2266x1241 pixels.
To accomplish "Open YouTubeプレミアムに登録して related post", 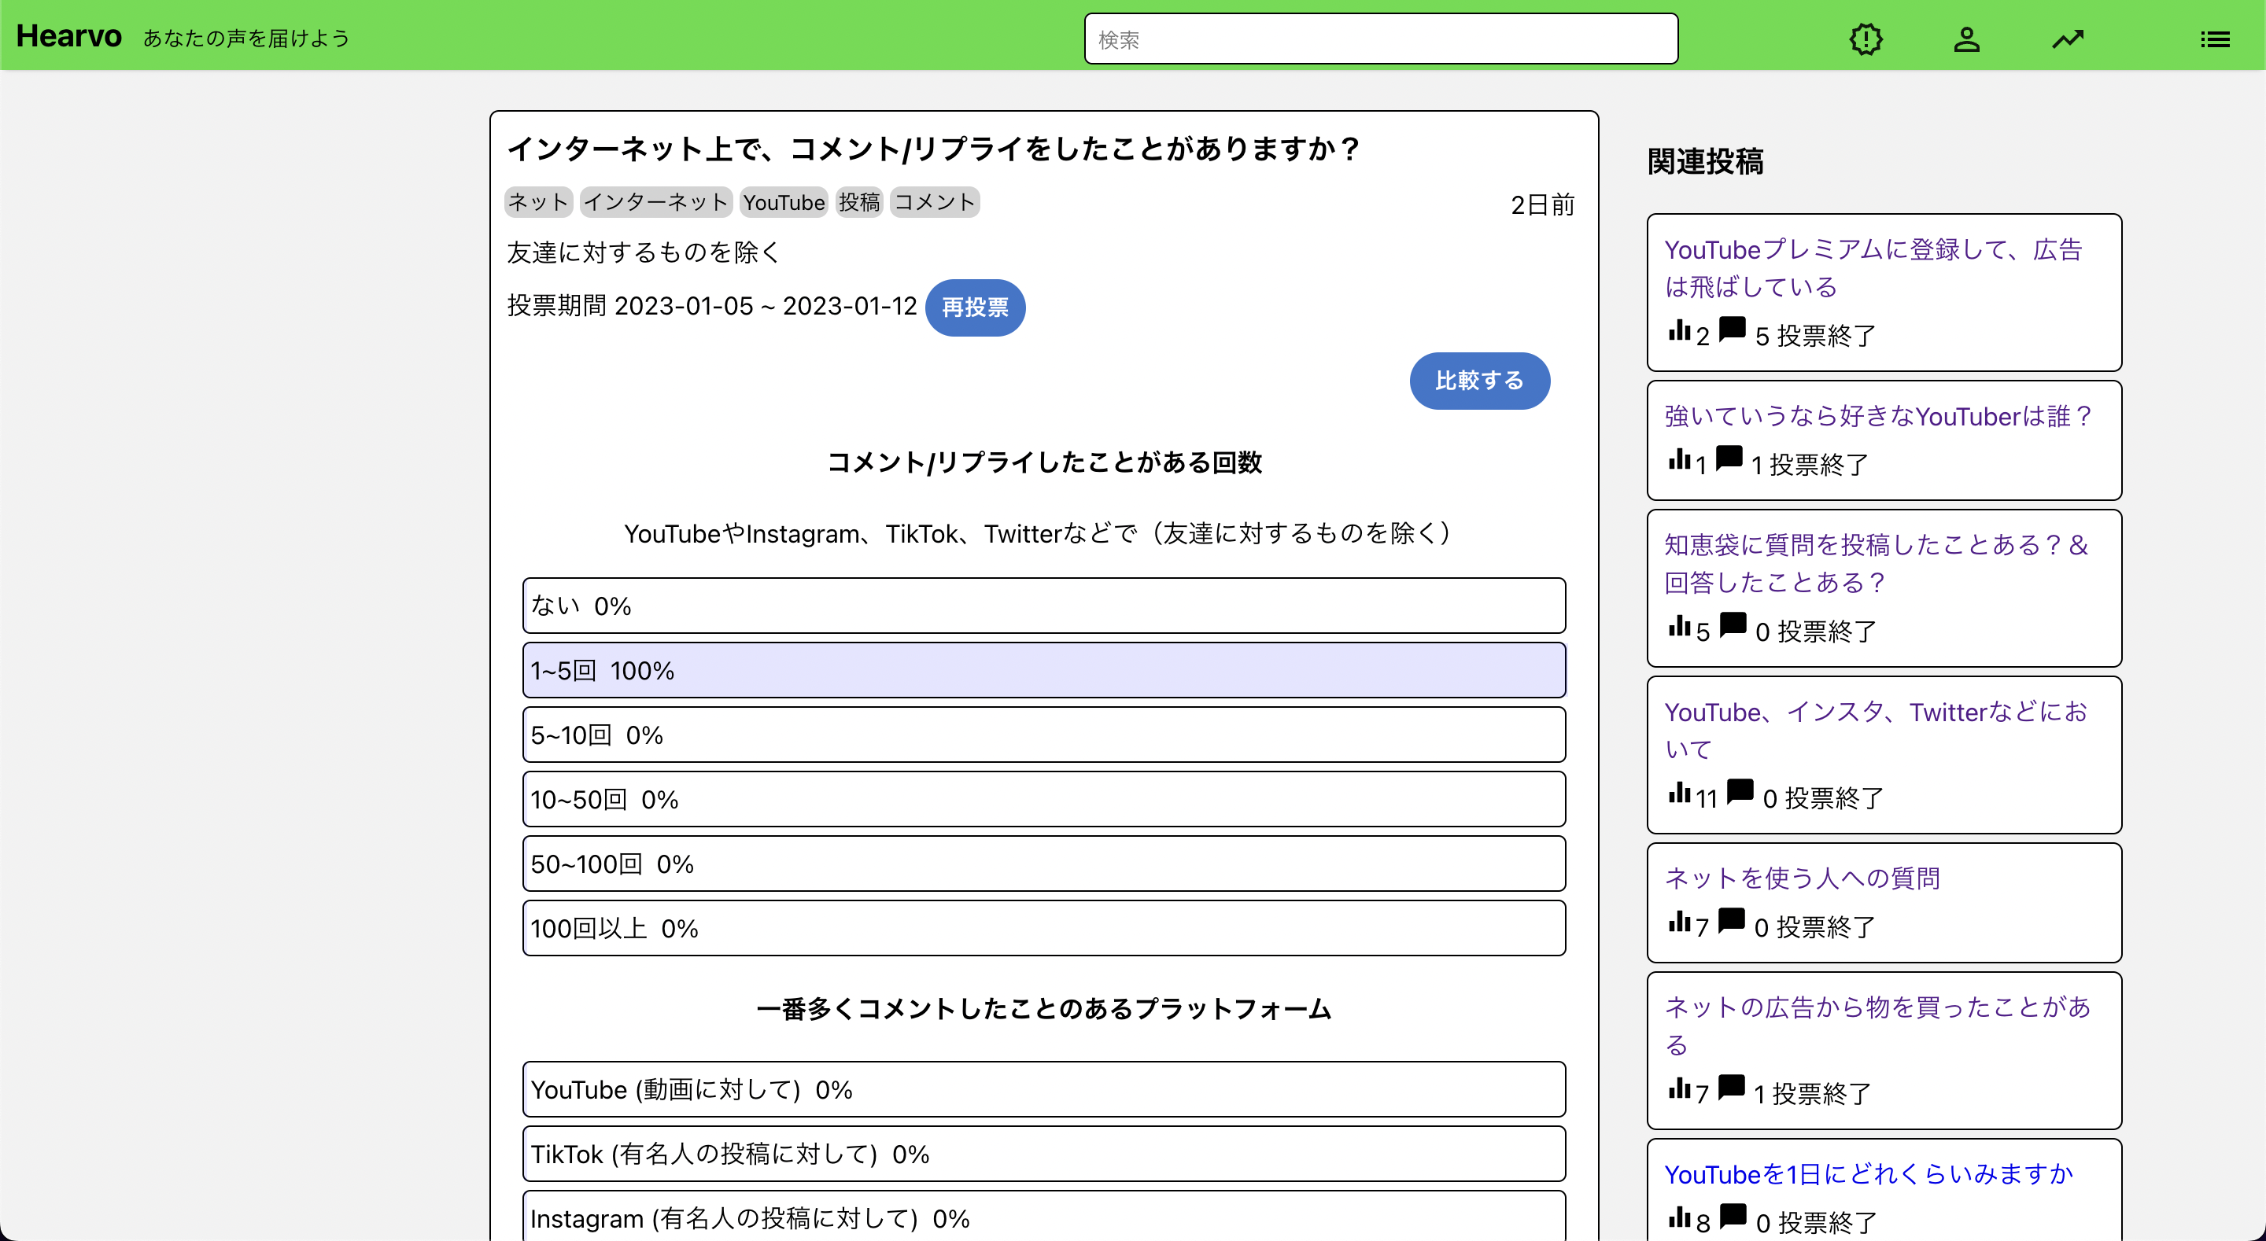I will coord(1873,268).
